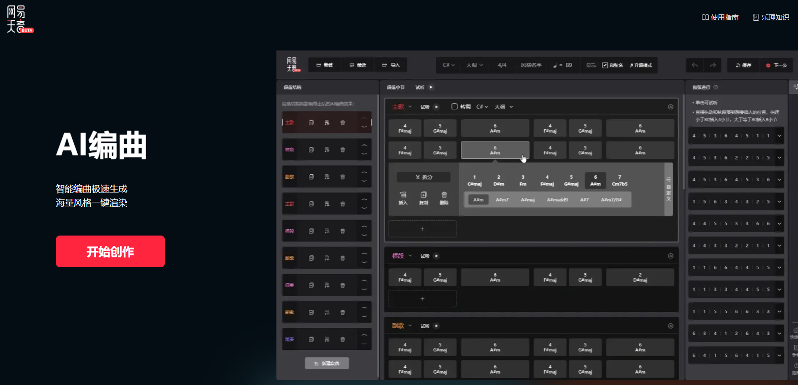Click the 保存 (save) button
This screenshot has width=798, height=385.
coord(744,65)
